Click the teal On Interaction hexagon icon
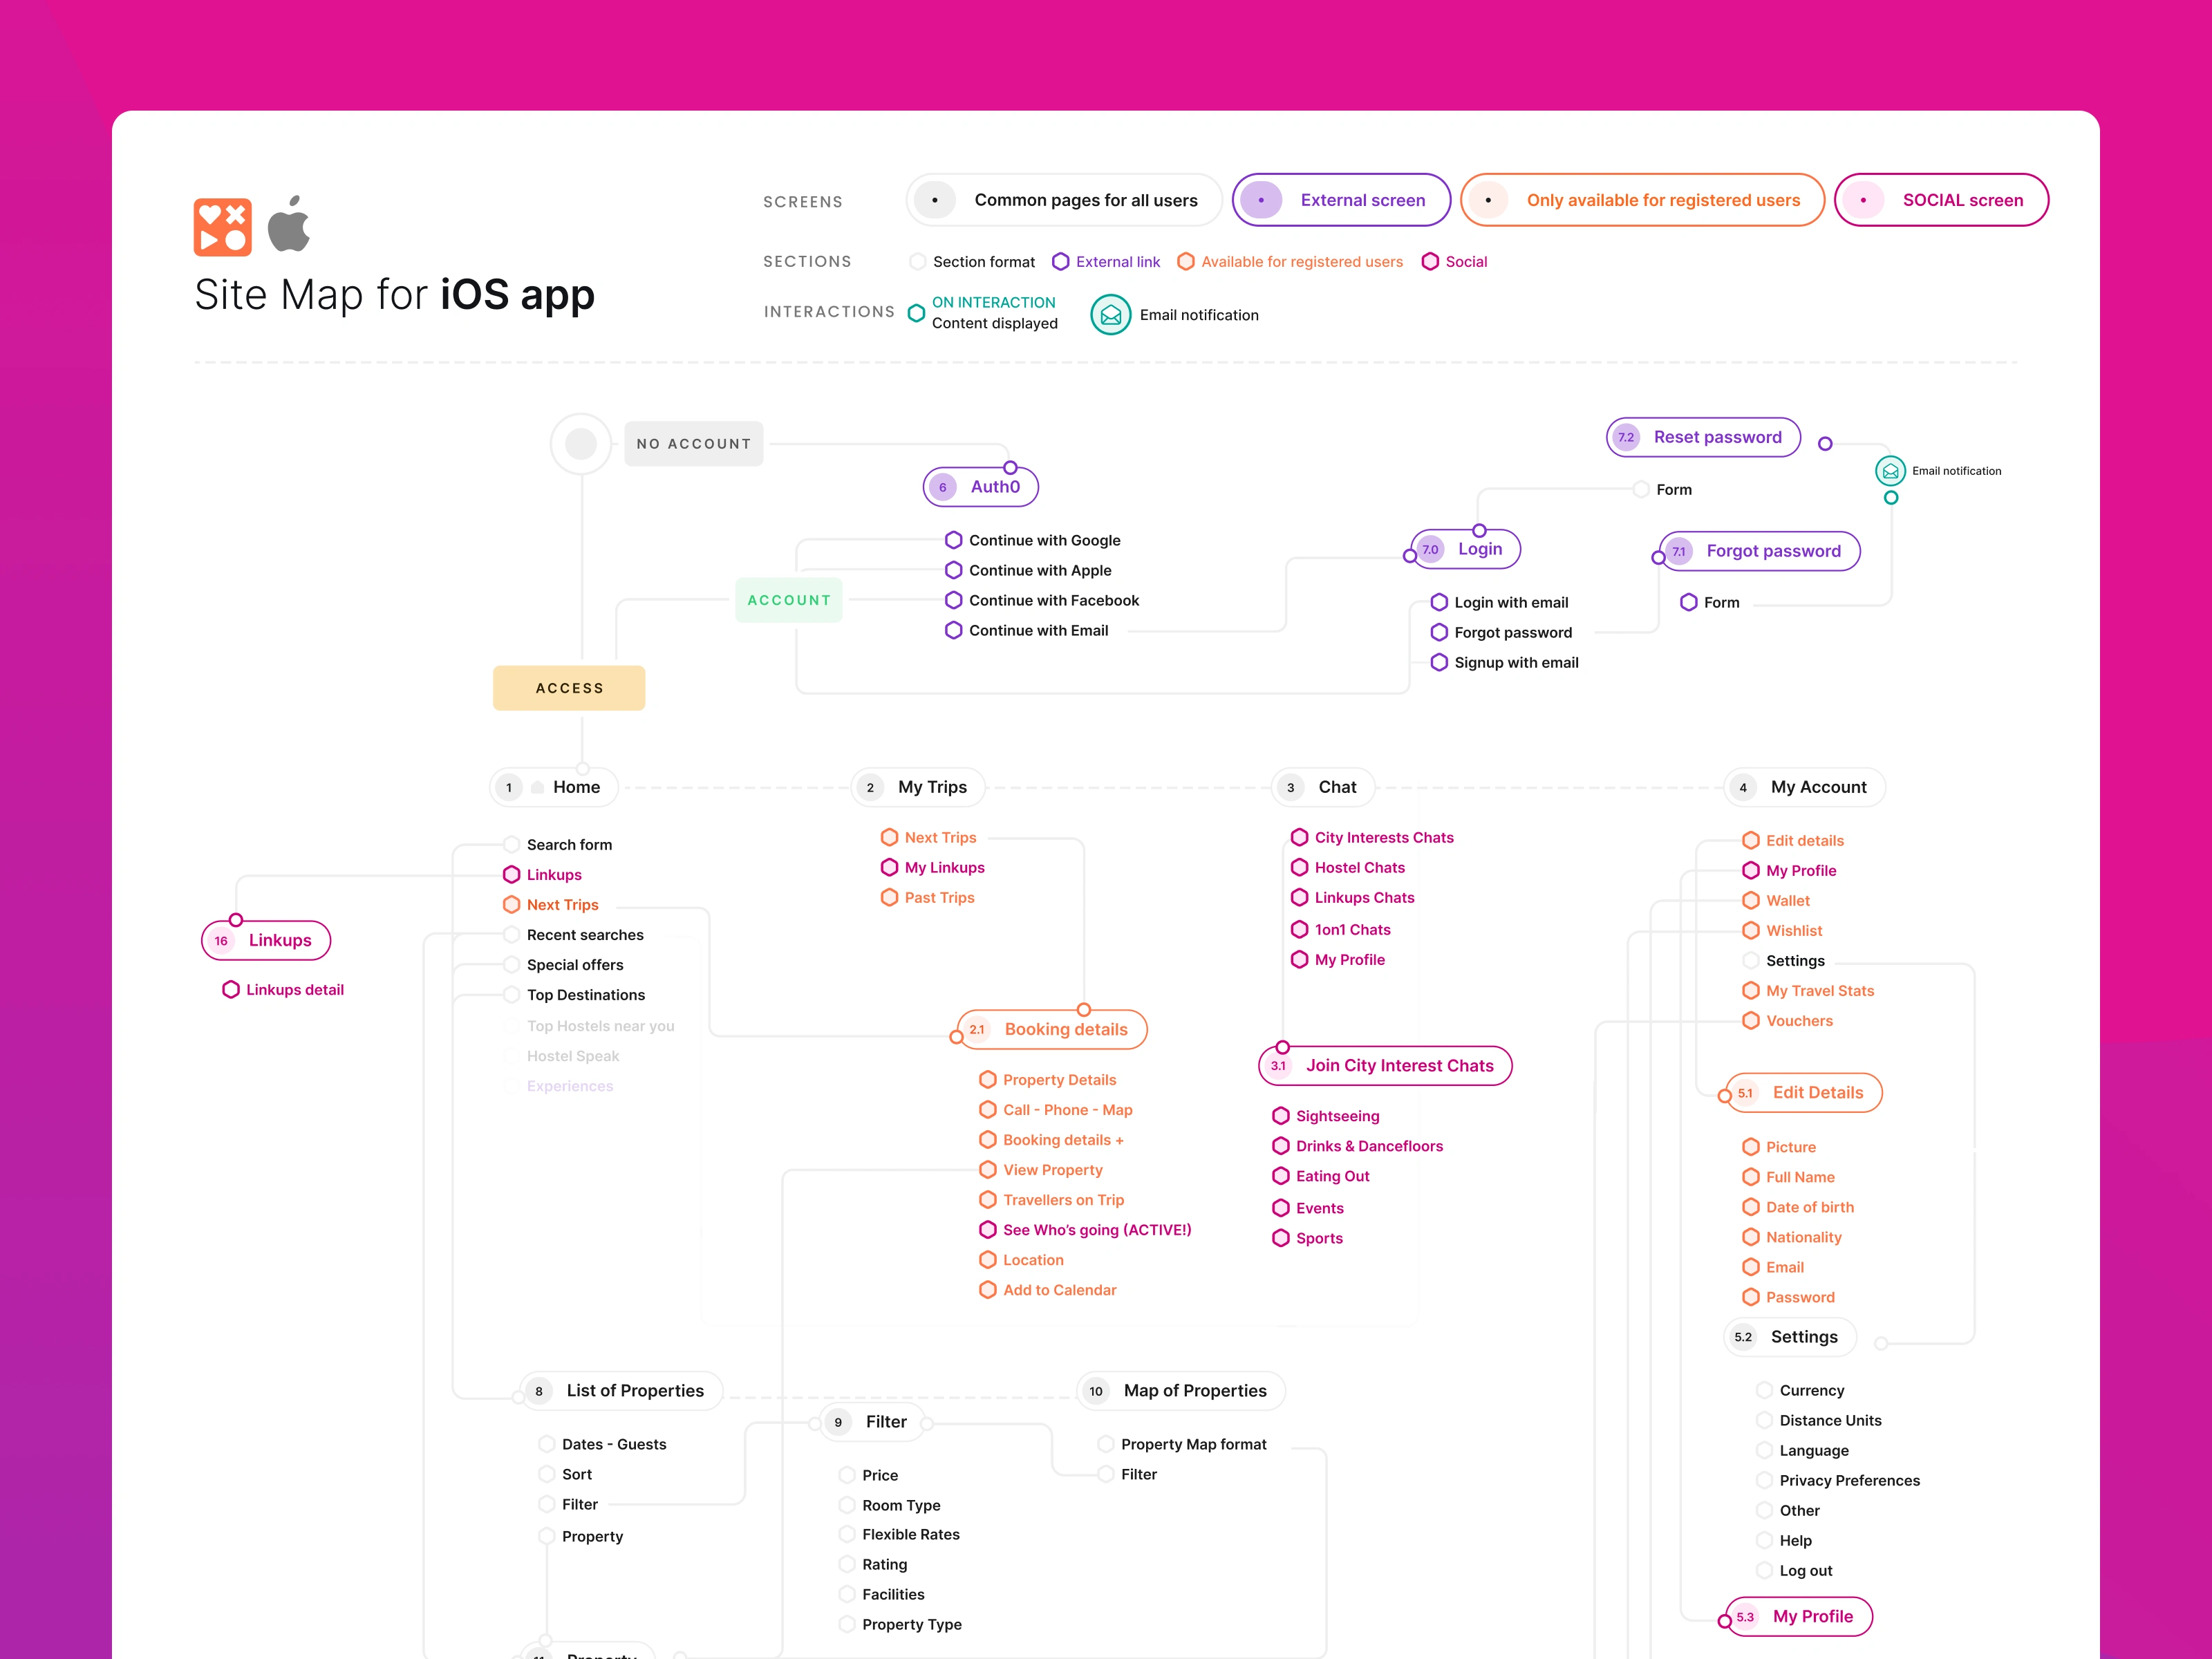 click(x=916, y=313)
